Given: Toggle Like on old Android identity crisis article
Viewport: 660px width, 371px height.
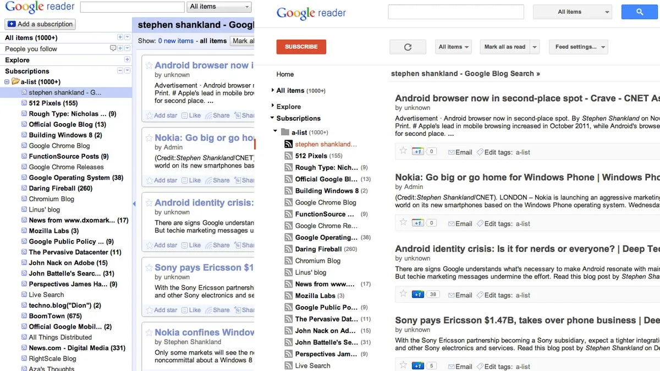Looking at the screenshot, I should (x=191, y=245).
